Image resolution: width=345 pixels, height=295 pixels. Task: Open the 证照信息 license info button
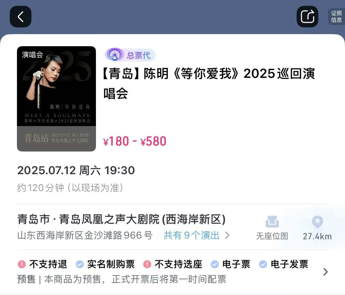coord(336,17)
